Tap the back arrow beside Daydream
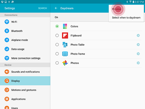This screenshot has height=109, width=145. (x=56, y=8)
